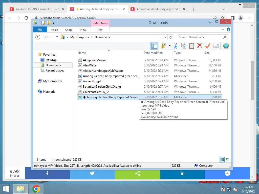Screen dimensions: 259x194
Task: Reload the Chrome page
Action: pyautogui.click(x=26, y=18)
